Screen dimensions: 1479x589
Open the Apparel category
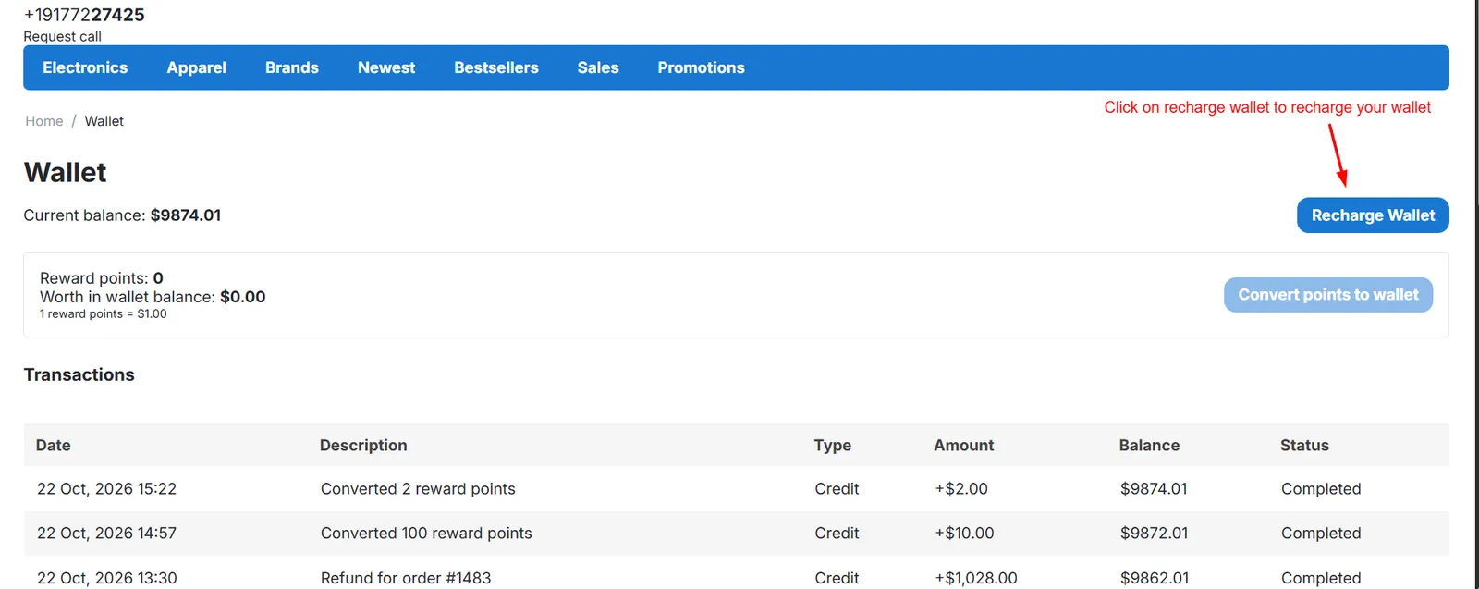[196, 67]
